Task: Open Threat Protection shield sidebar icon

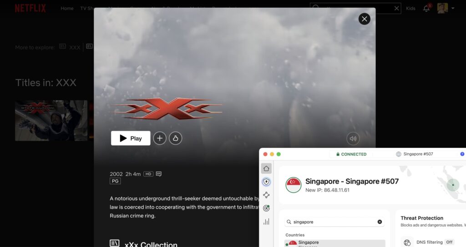Action: (x=266, y=181)
